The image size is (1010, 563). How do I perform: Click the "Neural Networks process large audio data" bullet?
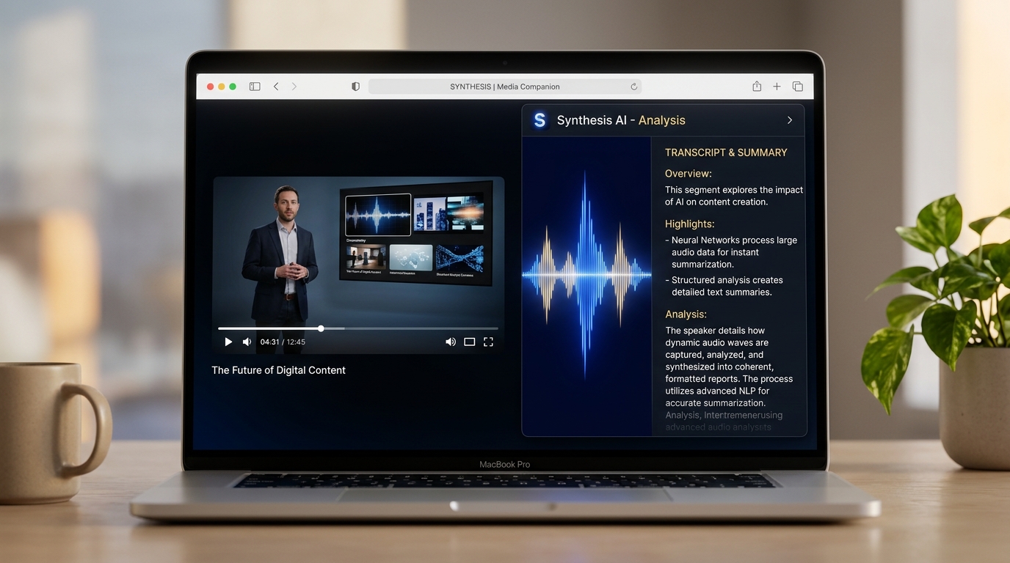click(732, 252)
